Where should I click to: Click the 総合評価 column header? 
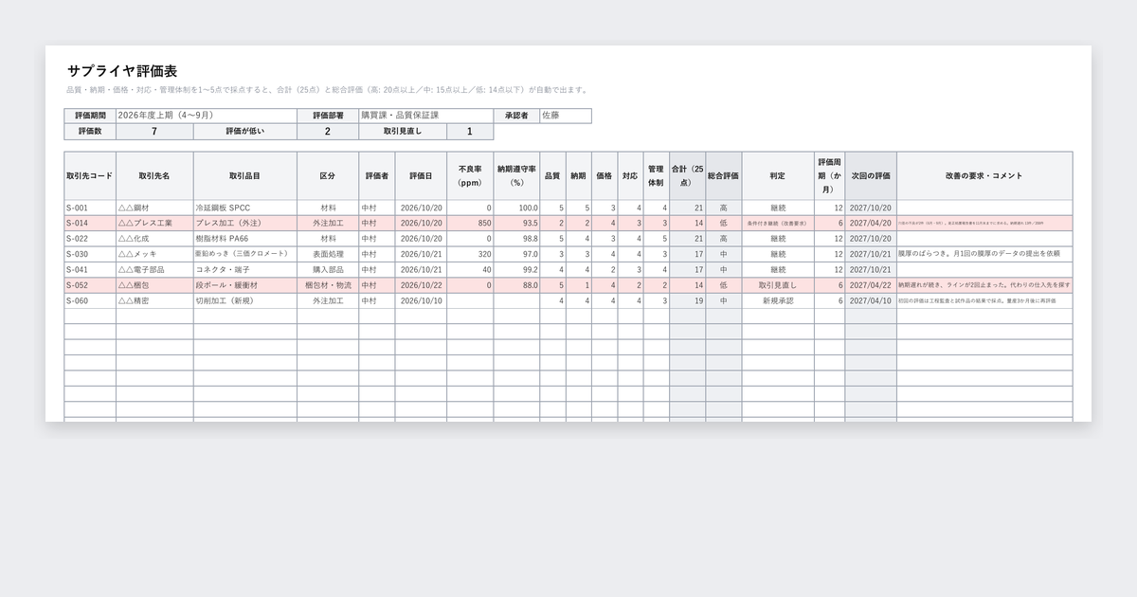click(724, 176)
